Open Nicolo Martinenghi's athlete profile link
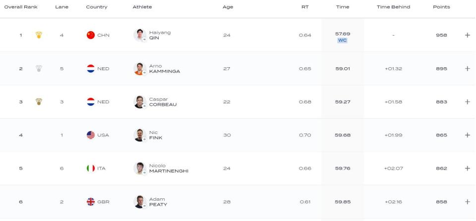476x221 pixels. pos(168,168)
